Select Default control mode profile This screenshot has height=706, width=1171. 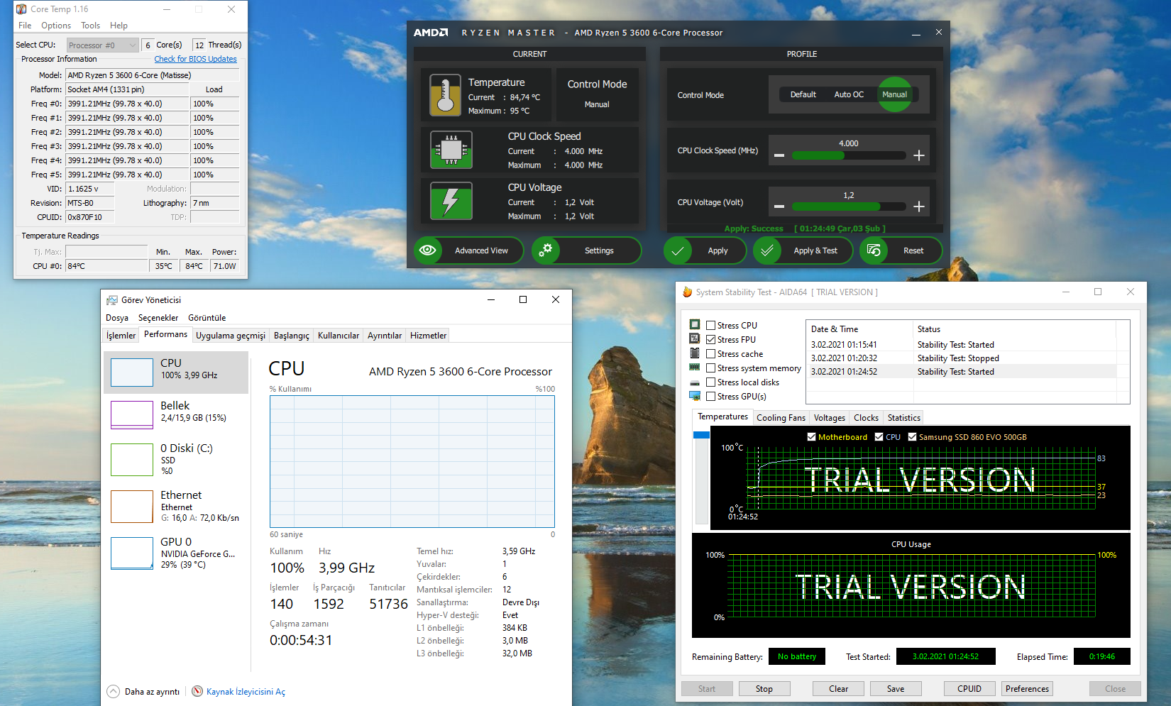click(x=803, y=94)
